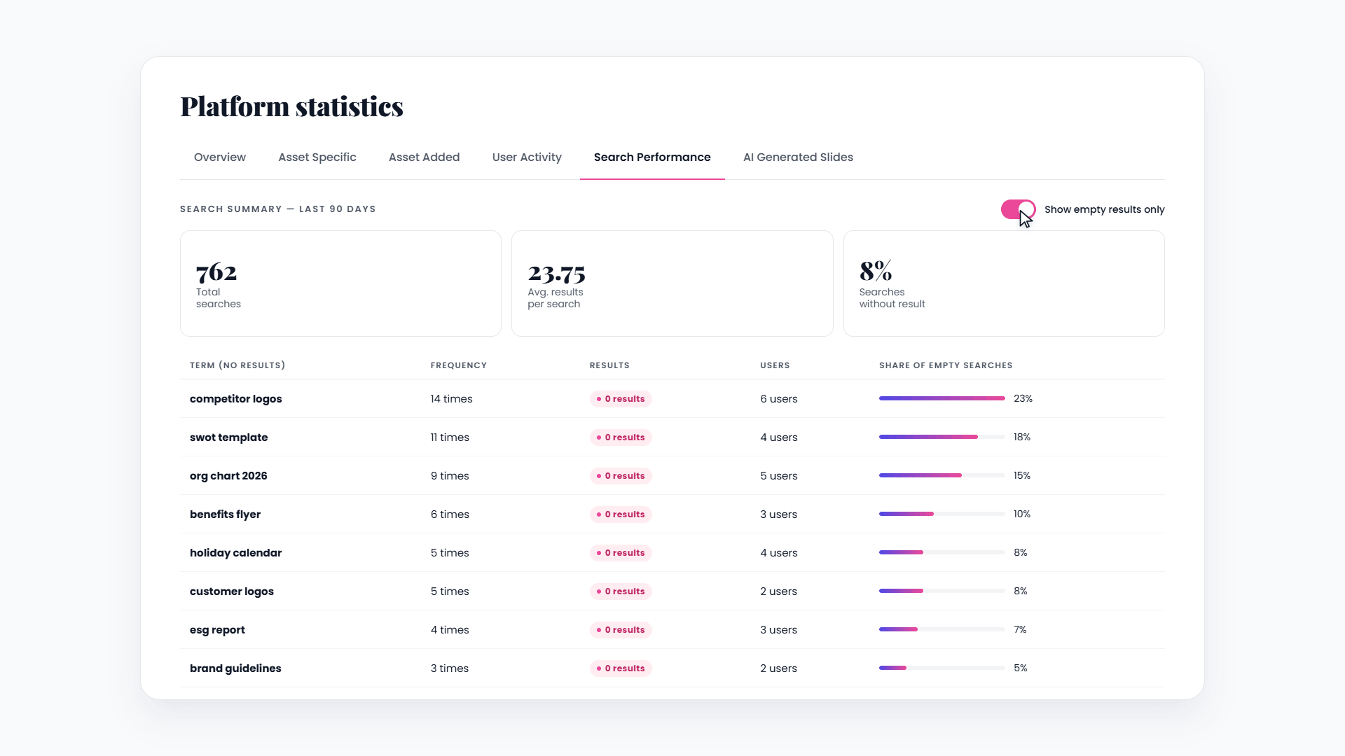The width and height of the screenshot is (1345, 756).
Task: Select the 'org chart 2026' term
Action: 228,476
